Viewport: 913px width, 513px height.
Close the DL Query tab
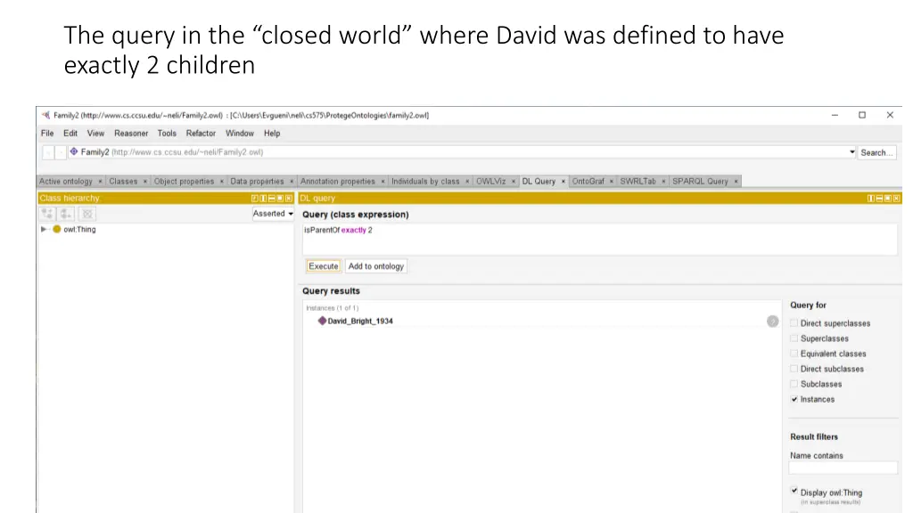(x=563, y=182)
